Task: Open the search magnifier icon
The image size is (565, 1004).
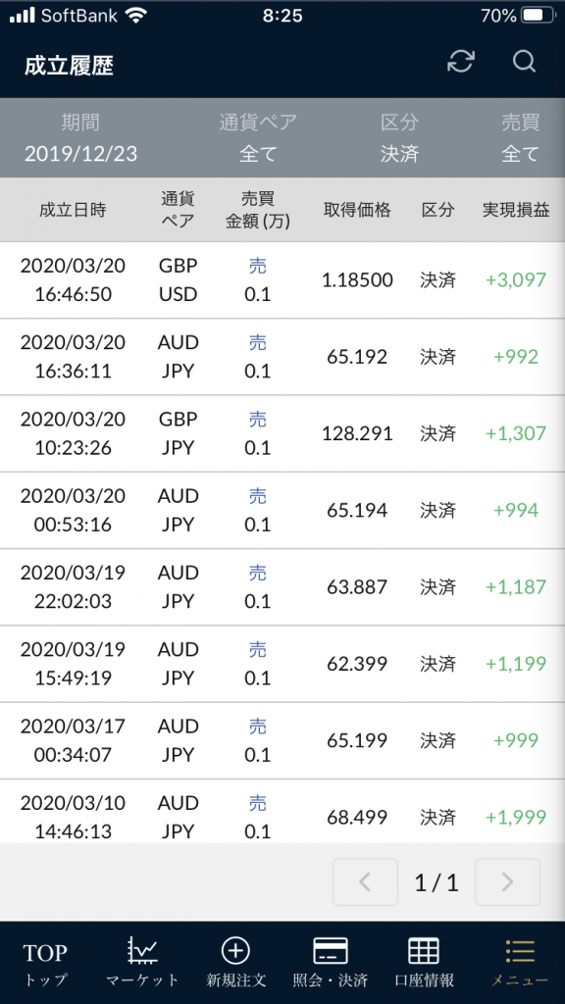Action: coord(524,62)
